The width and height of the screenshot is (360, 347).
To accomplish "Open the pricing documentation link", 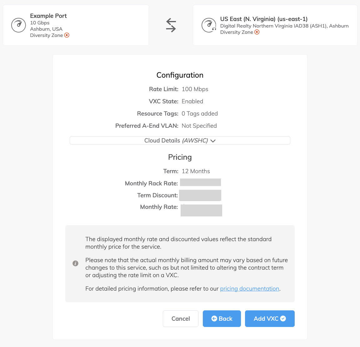I will click(x=249, y=289).
